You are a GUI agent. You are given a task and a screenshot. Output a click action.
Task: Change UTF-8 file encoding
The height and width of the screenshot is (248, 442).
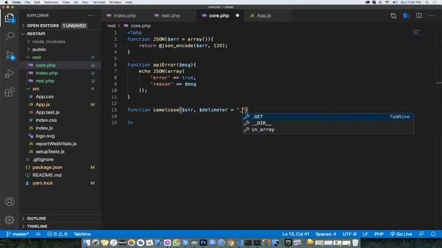(x=349, y=234)
